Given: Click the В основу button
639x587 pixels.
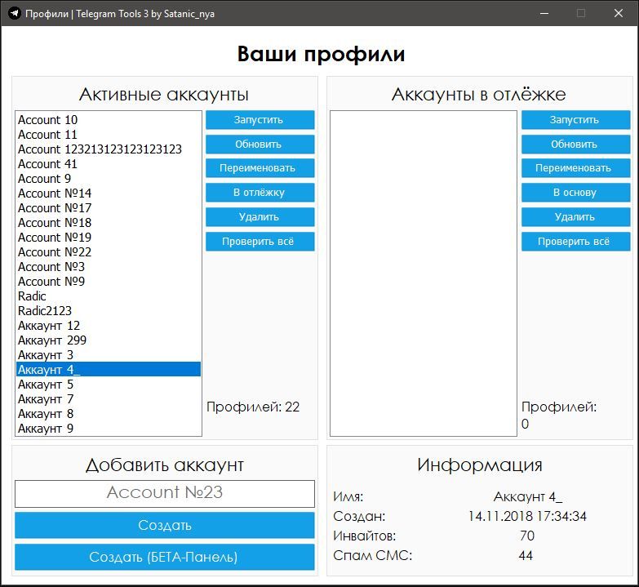Looking at the screenshot, I should pos(575,193).
